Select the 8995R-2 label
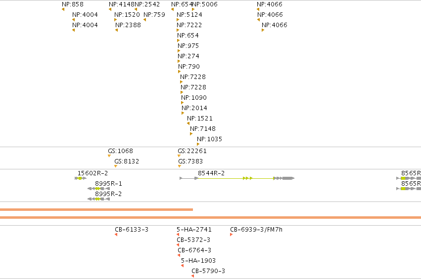This screenshot has height=279, width=421. tap(108, 194)
